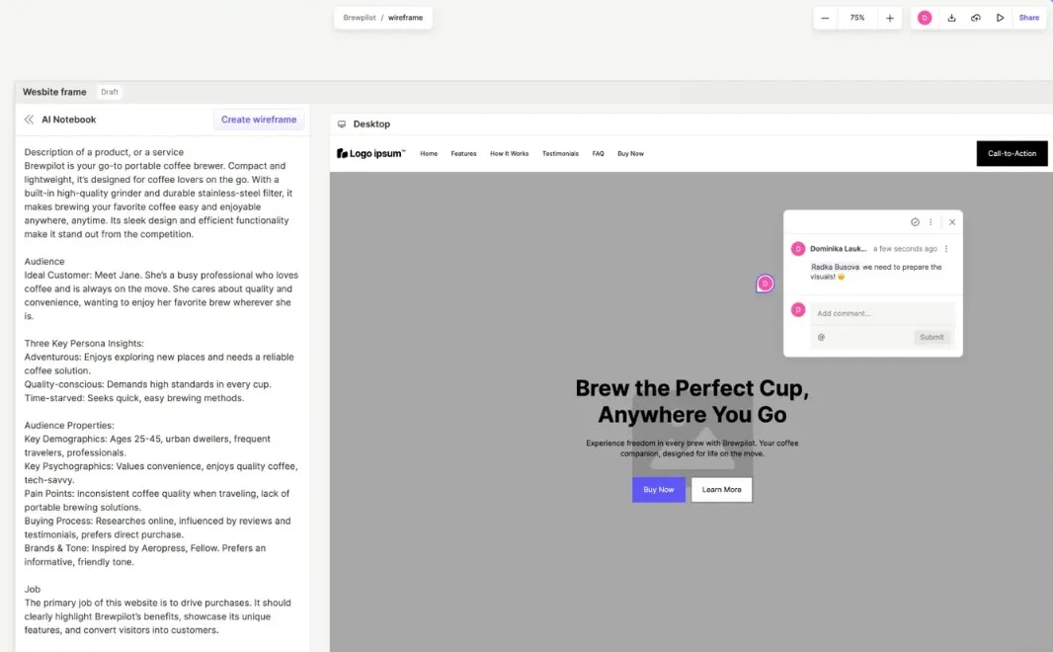Click the desktop monitor icon beside Desktop label

click(342, 124)
